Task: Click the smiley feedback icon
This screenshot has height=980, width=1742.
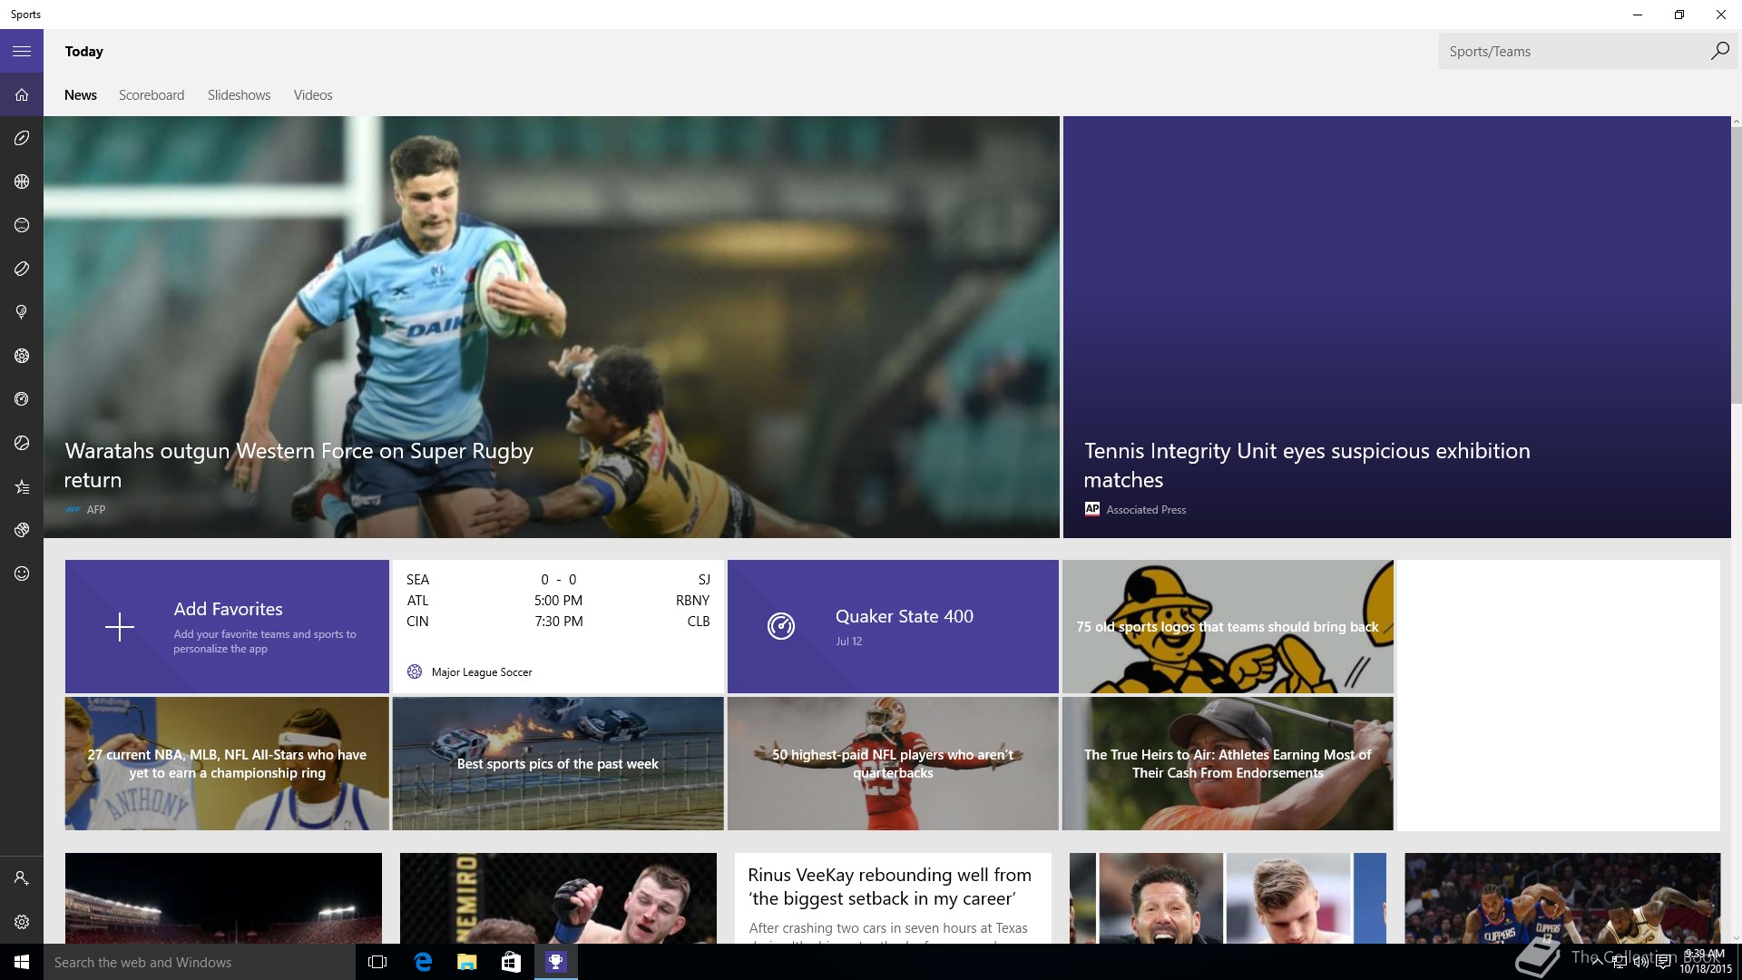Action: (x=22, y=573)
